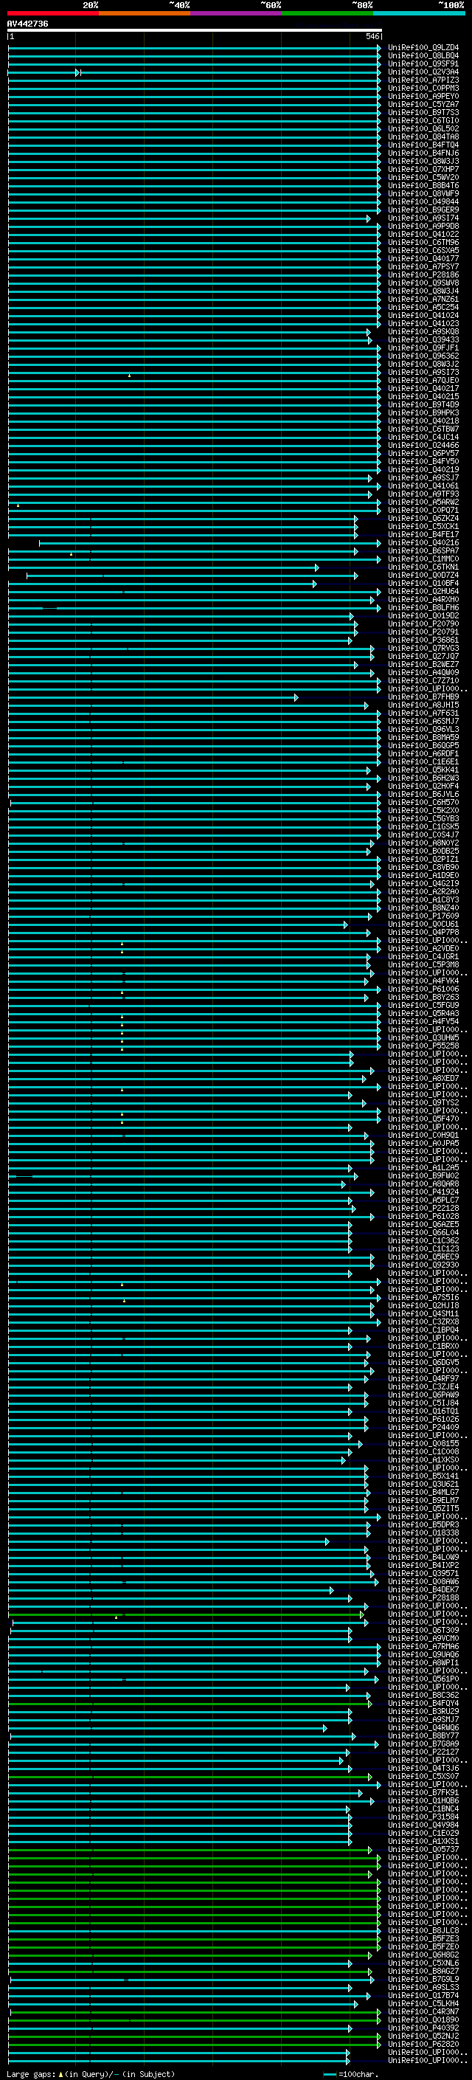Select the UniRef100_Q10BF4 label
The height and width of the screenshot is (2080, 472).
pyautogui.click(x=423, y=583)
